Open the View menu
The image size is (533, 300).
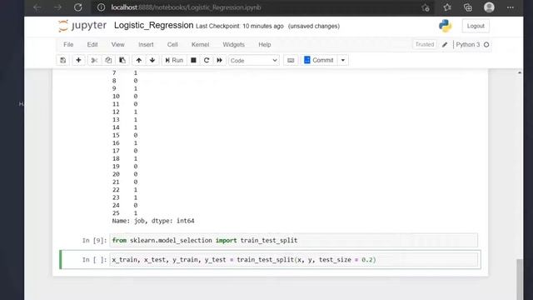point(117,44)
